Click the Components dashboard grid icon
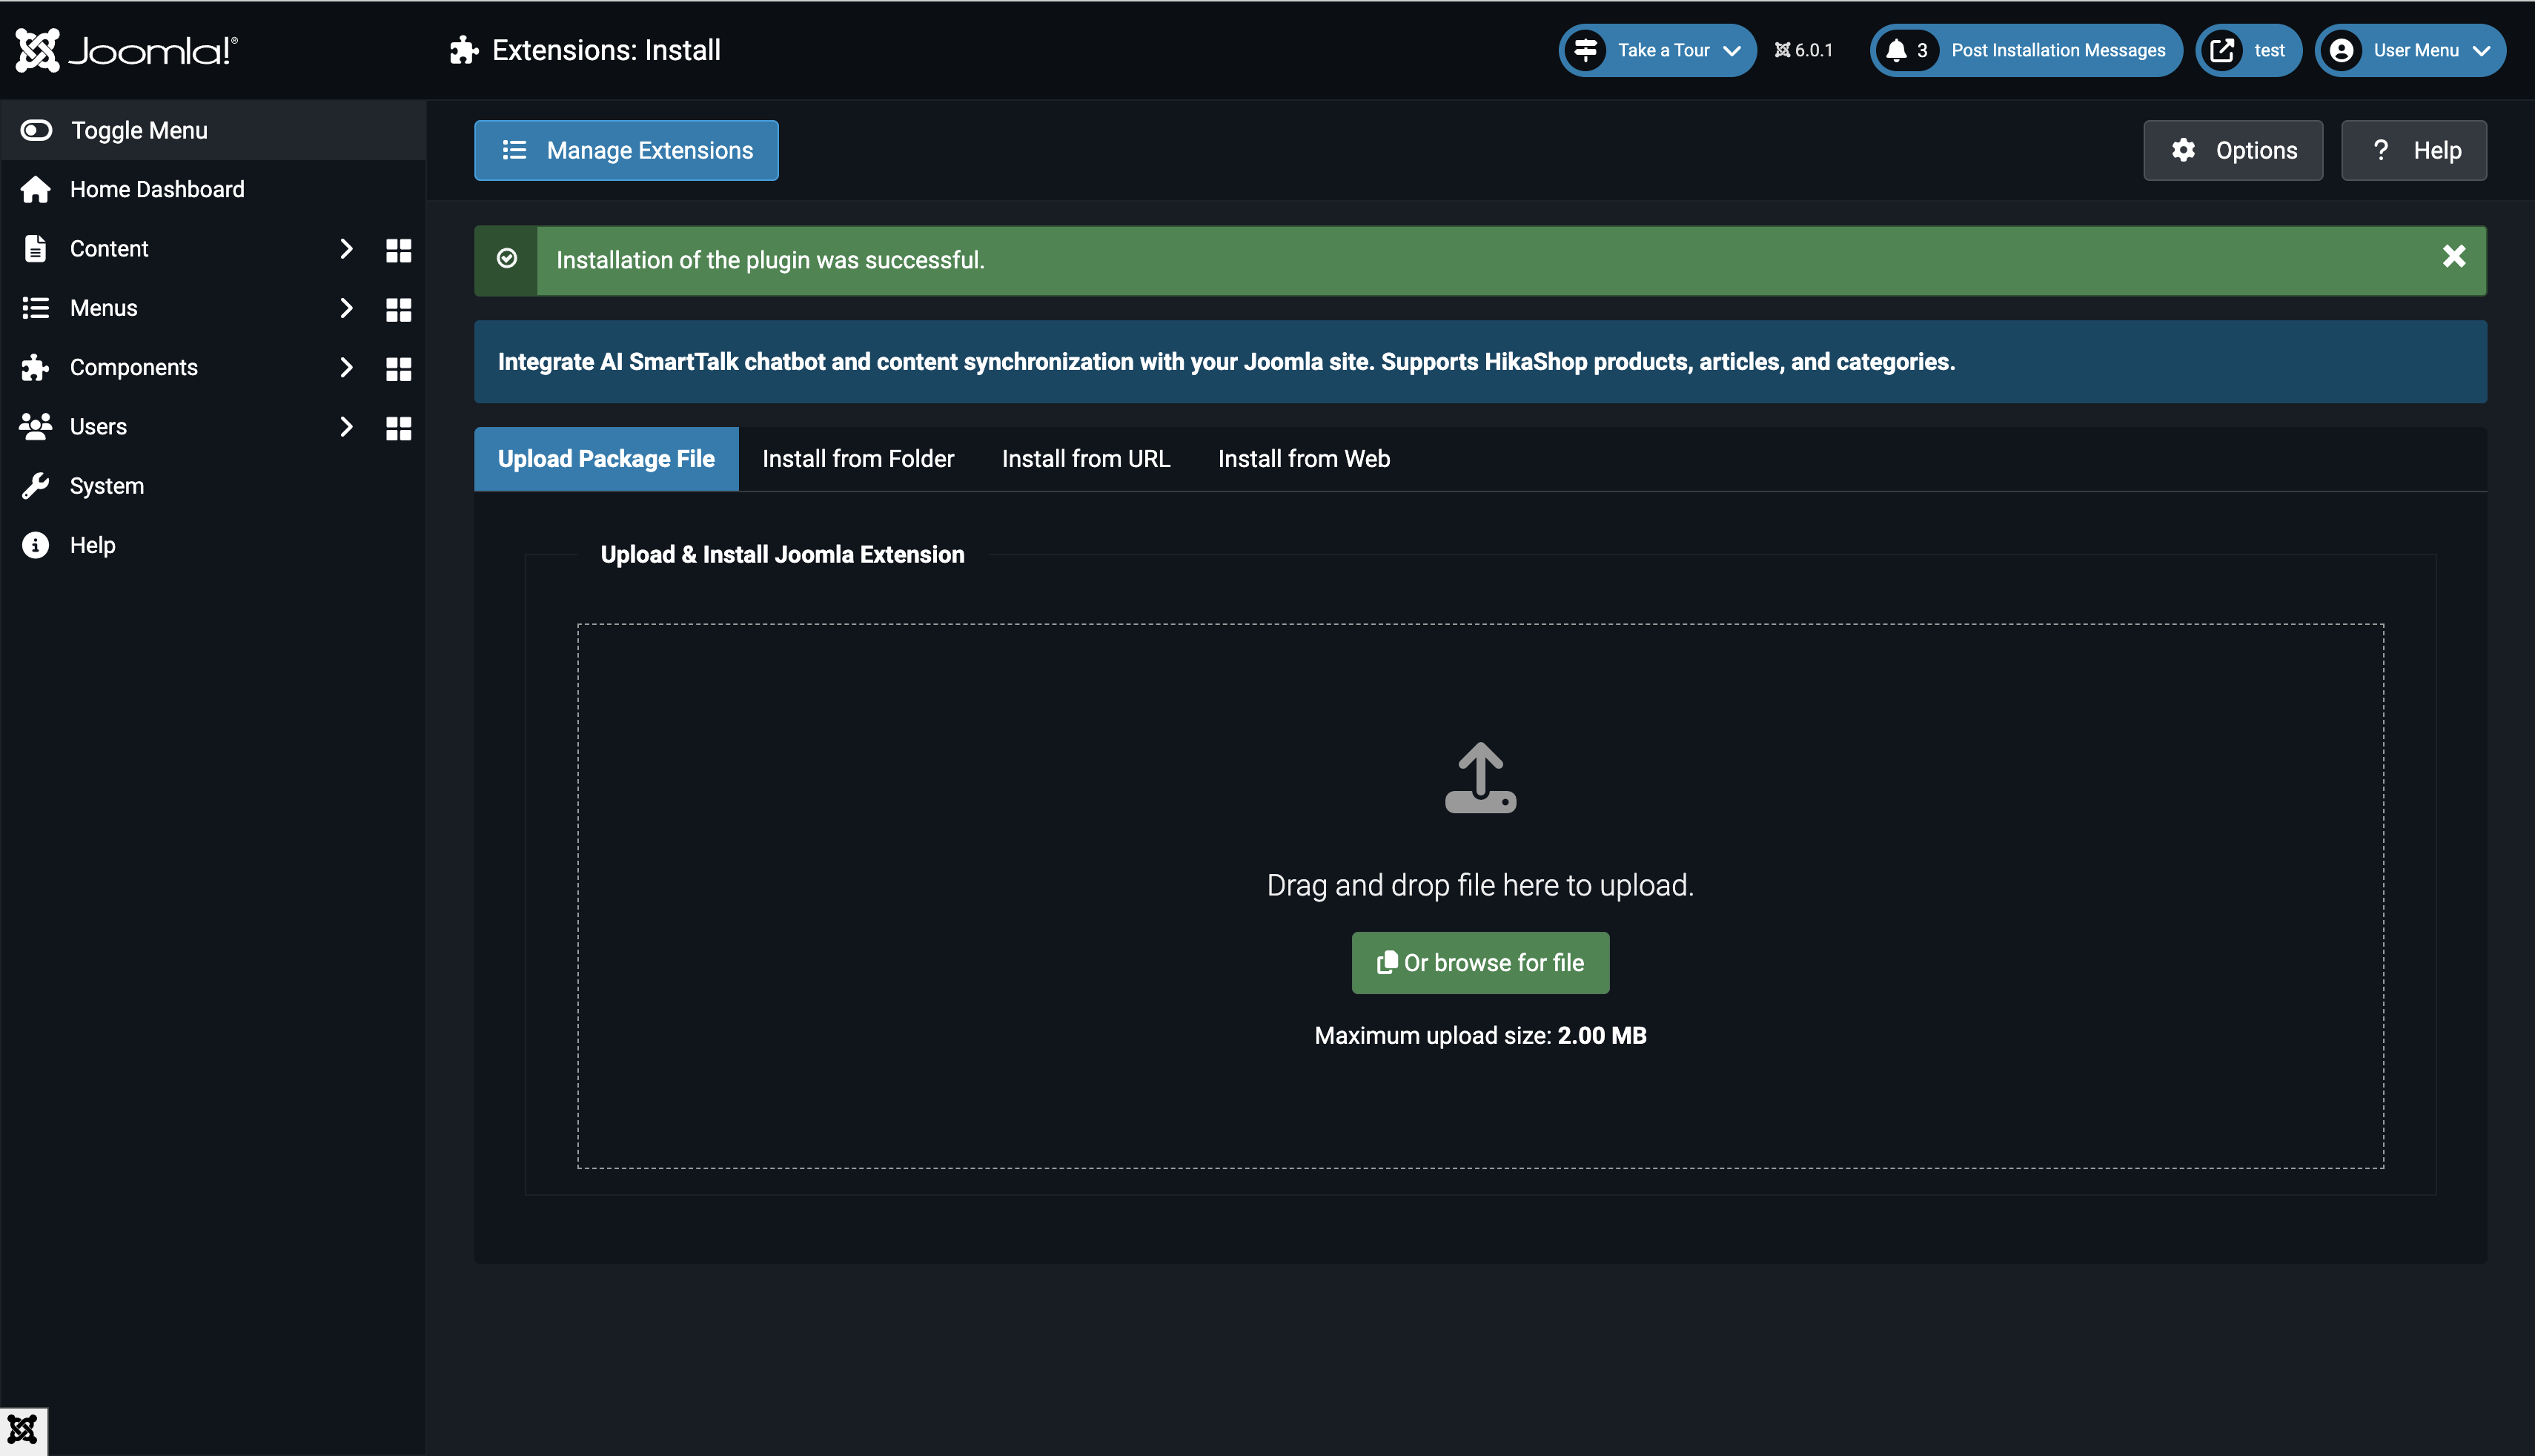 coord(398,368)
